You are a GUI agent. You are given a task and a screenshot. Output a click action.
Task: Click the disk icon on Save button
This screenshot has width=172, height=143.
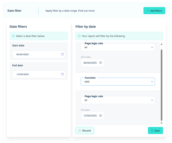(152, 130)
